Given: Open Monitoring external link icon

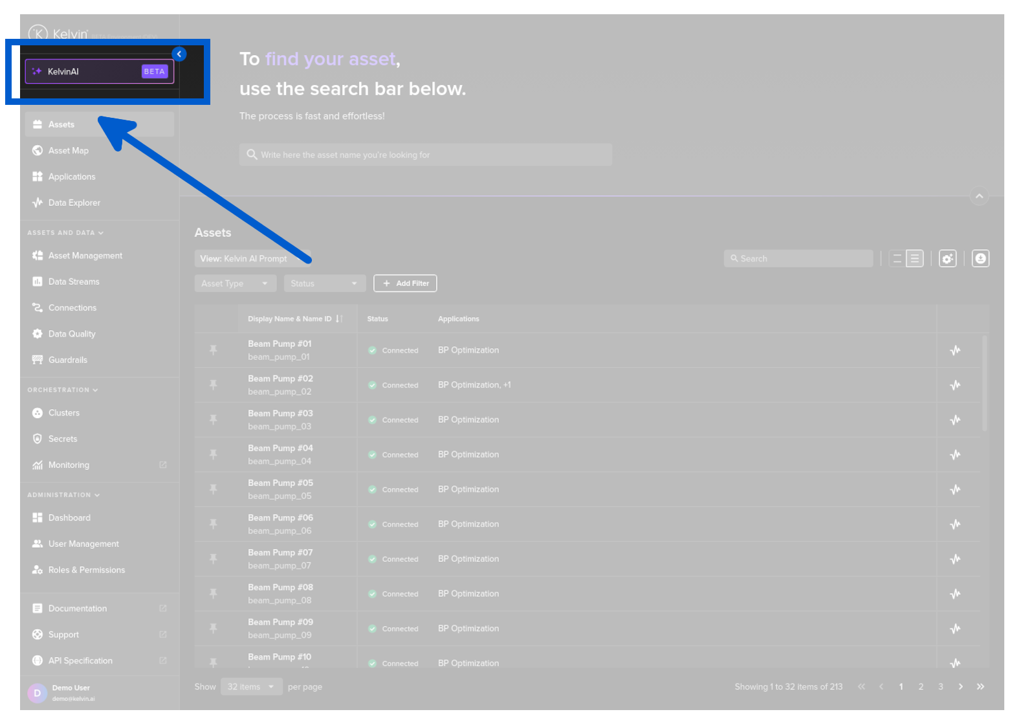Looking at the screenshot, I should tap(163, 465).
